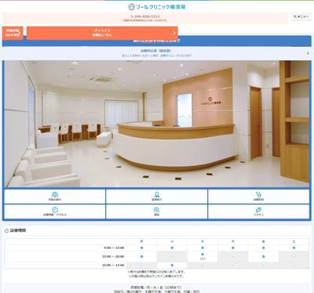Image resolution: width=314 pixels, height=293 pixels.
Task: Select the doctor introduction person icon
Action: [156, 194]
